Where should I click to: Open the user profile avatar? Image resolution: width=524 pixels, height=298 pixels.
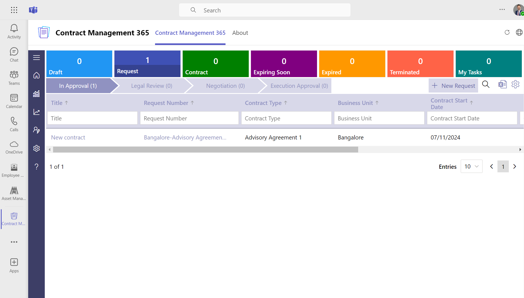[518, 10]
